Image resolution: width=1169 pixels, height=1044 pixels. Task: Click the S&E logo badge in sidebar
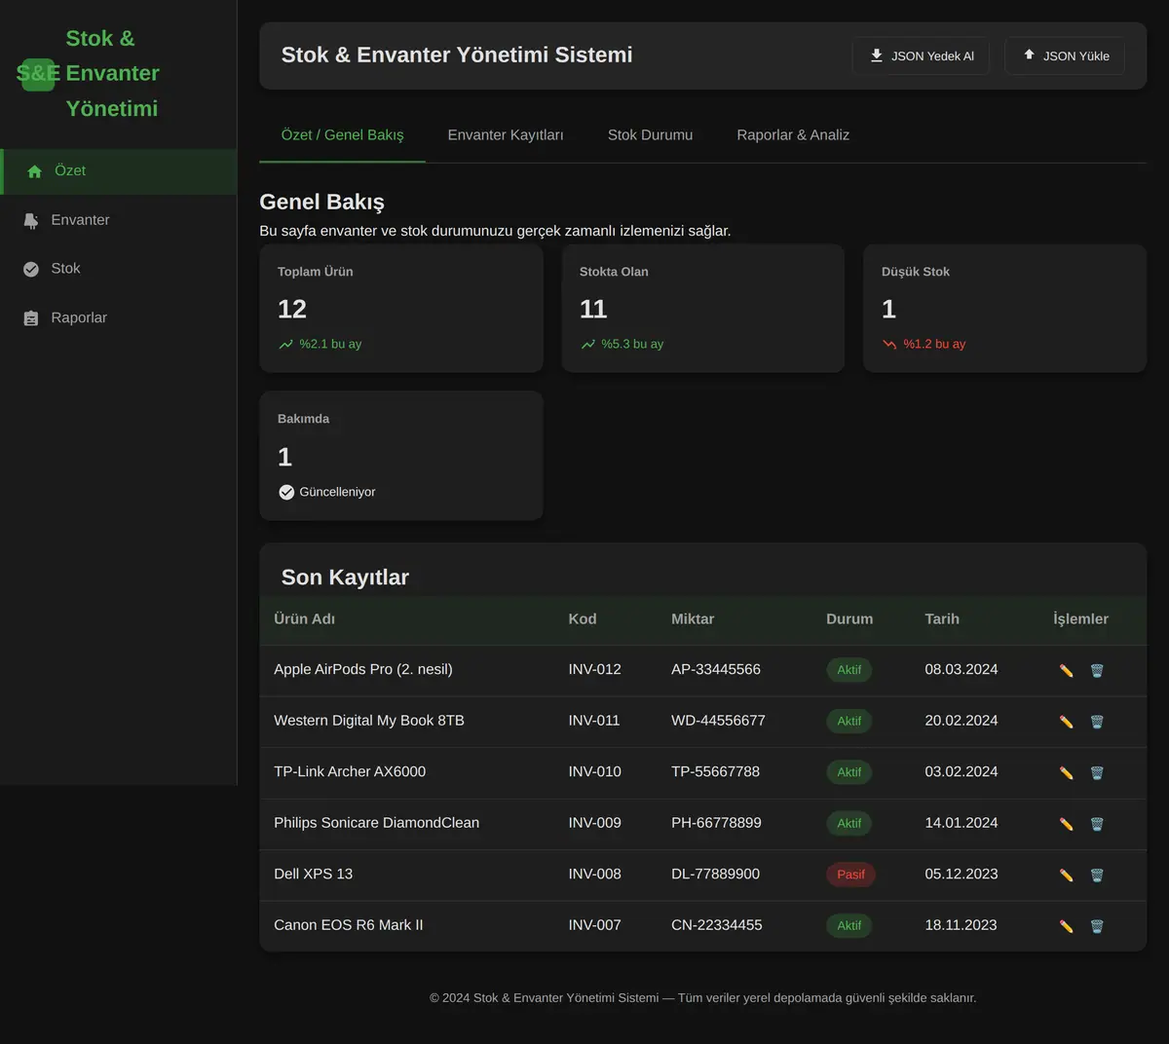(38, 74)
